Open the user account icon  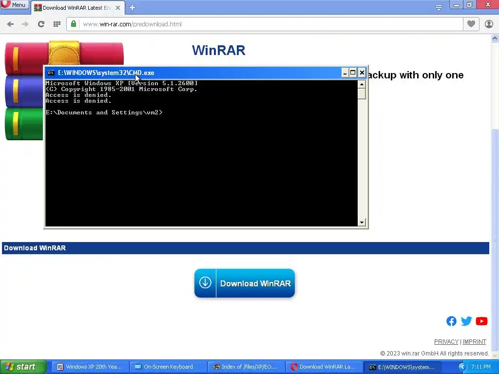coord(489,24)
